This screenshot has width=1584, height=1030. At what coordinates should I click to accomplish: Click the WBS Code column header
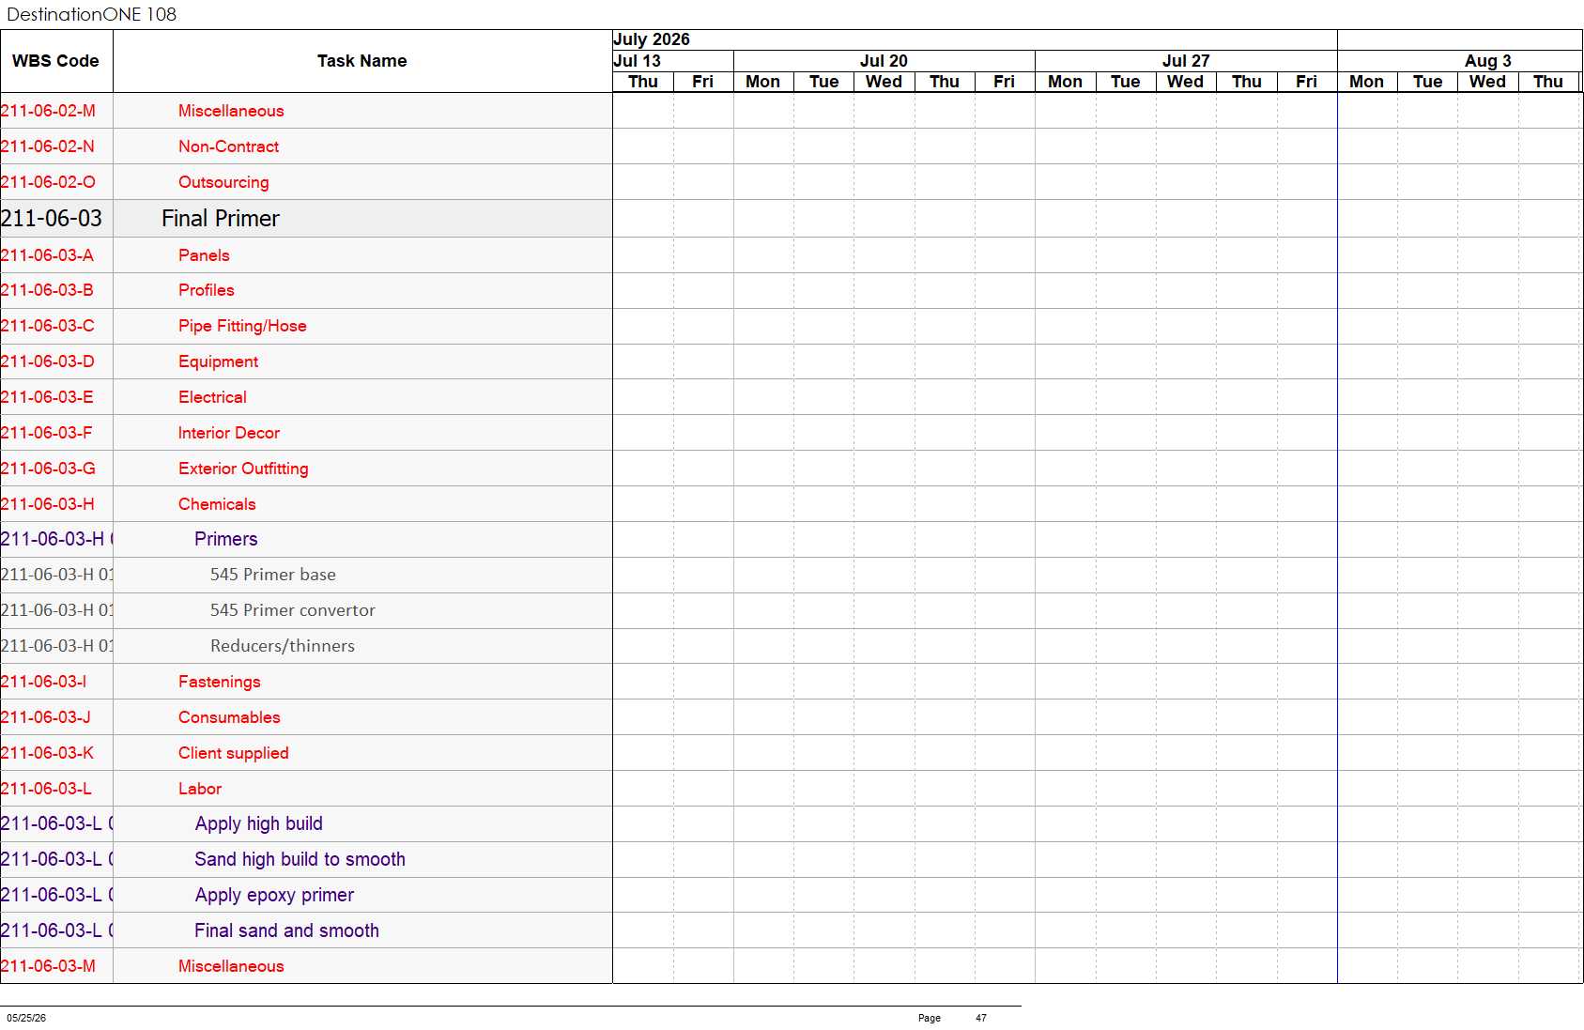click(55, 61)
